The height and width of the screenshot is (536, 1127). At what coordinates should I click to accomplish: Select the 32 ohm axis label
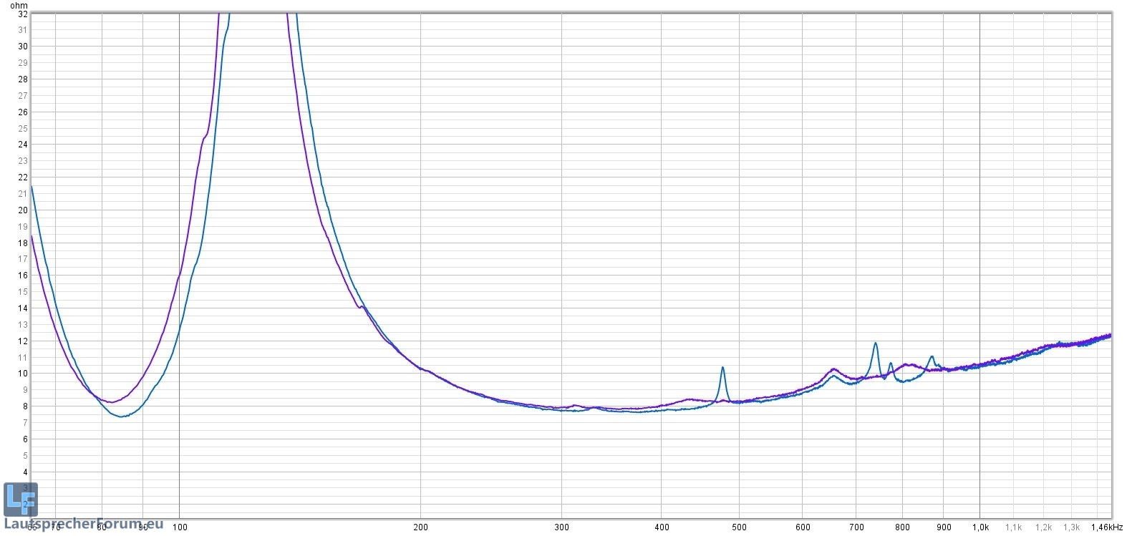click(22, 14)
